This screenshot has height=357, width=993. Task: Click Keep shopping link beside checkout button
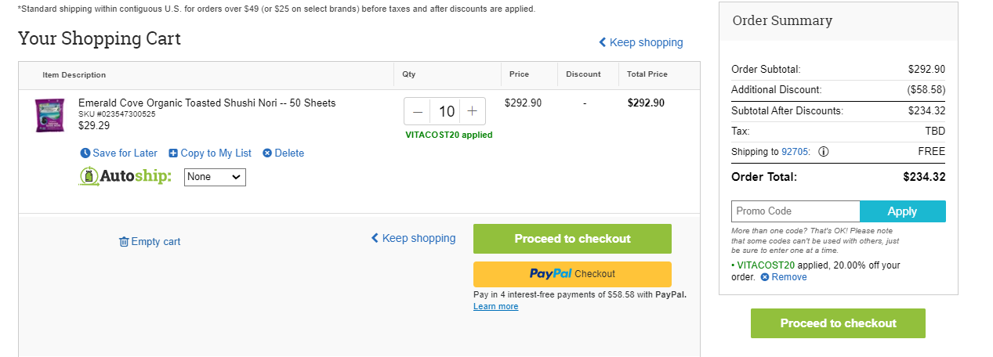414,238
